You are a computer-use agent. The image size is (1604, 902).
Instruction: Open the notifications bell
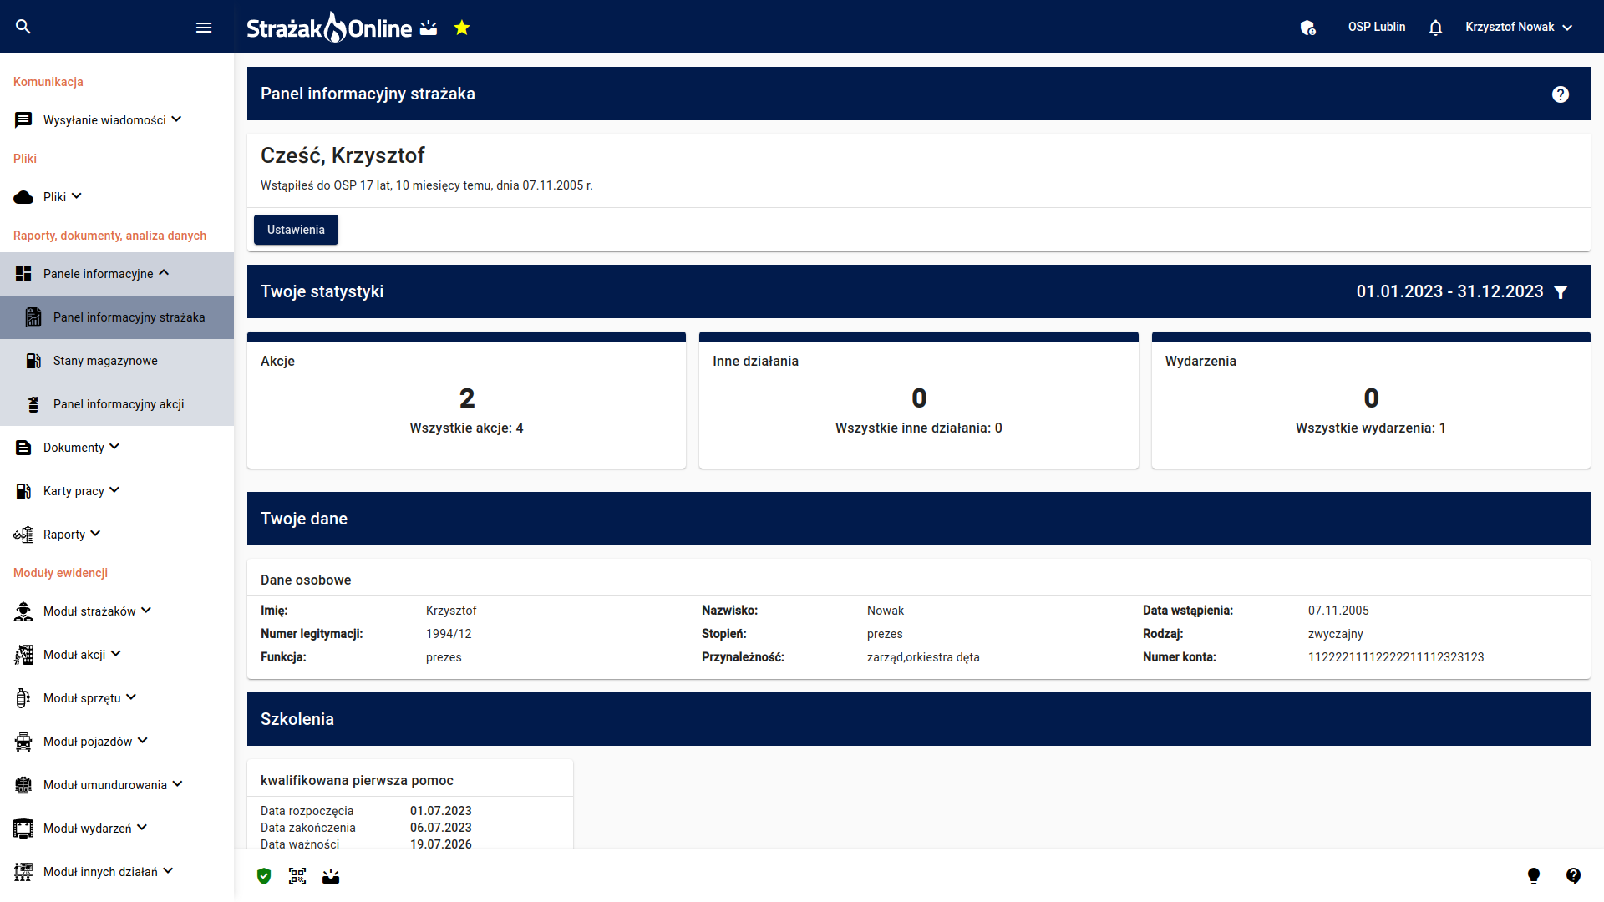click(1435, 28)
